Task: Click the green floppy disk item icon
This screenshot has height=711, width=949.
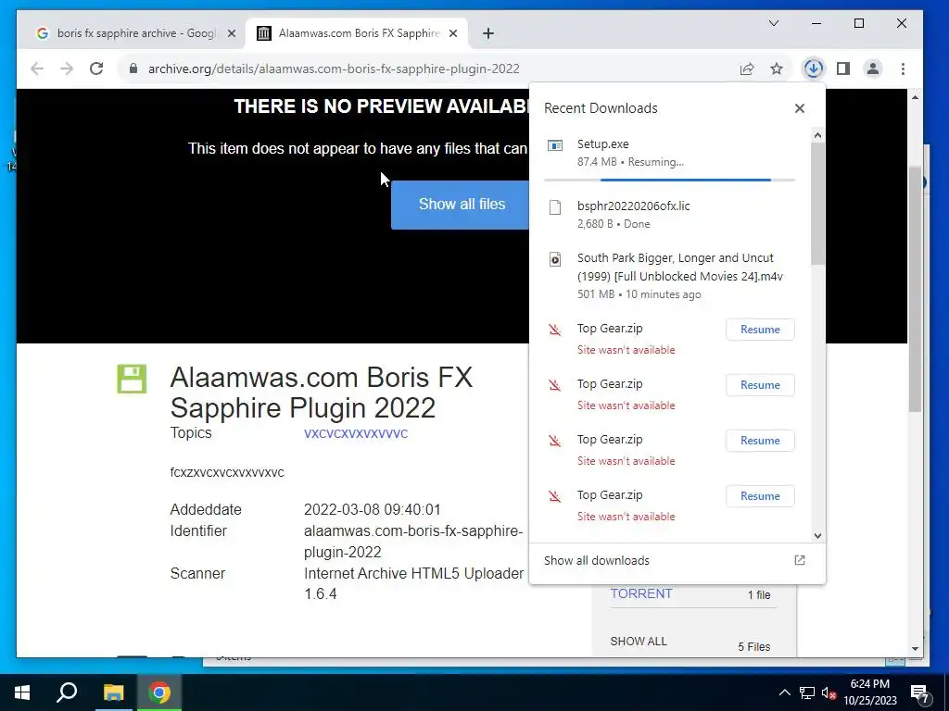Action: tap(132, 379)
